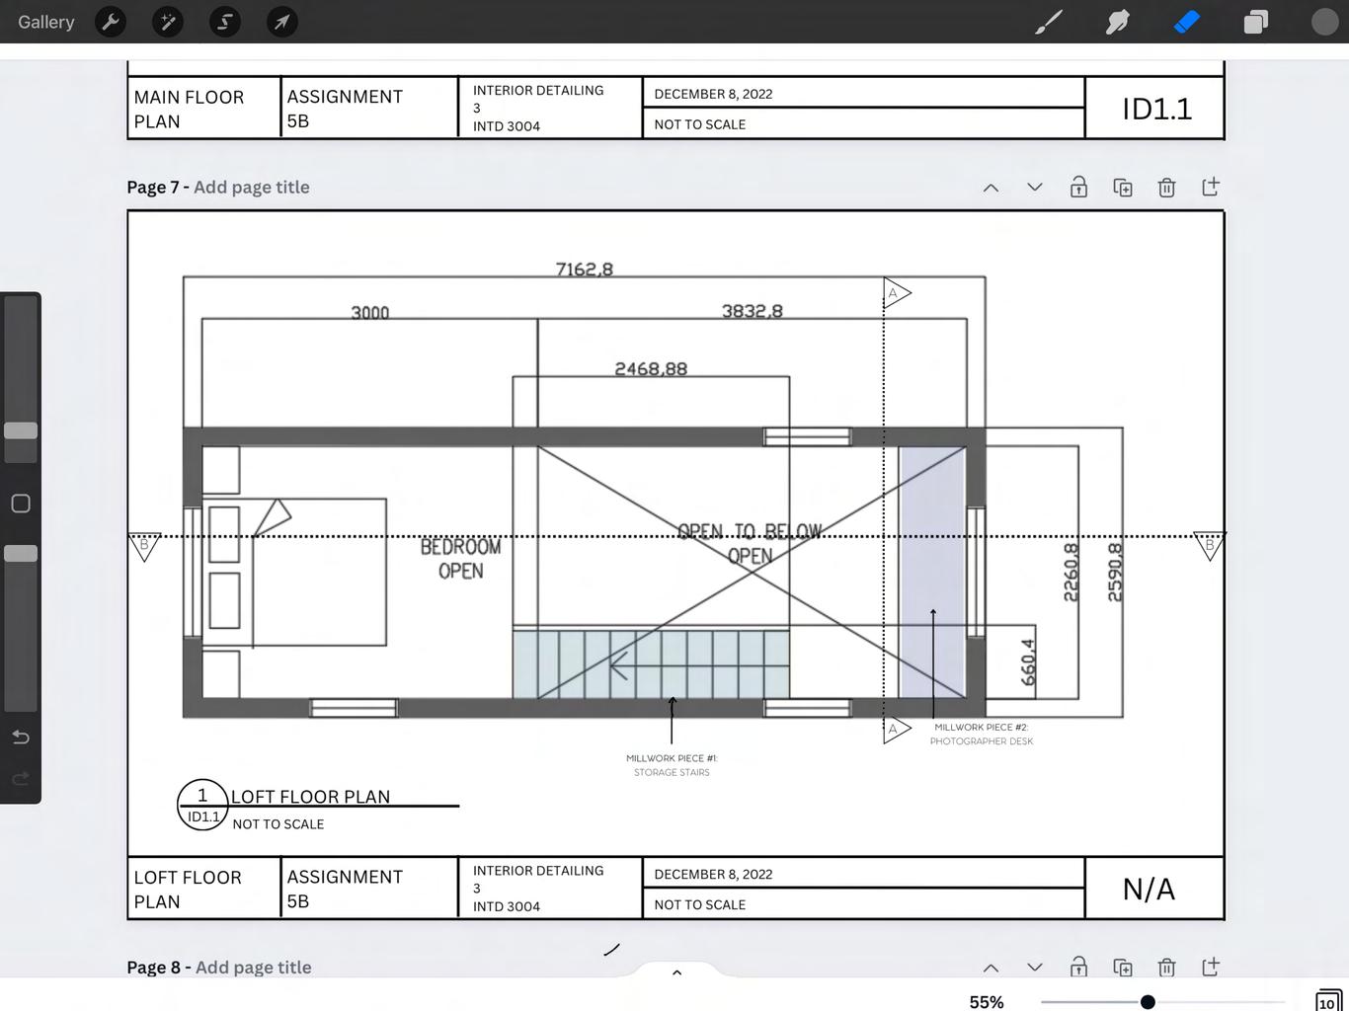Click the 660.4 vertical dimension
Image resolution: width=1349 pixels, height=1011 pixels.
click(1028, 661)
